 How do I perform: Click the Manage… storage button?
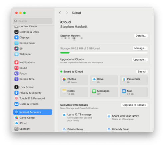140,48
